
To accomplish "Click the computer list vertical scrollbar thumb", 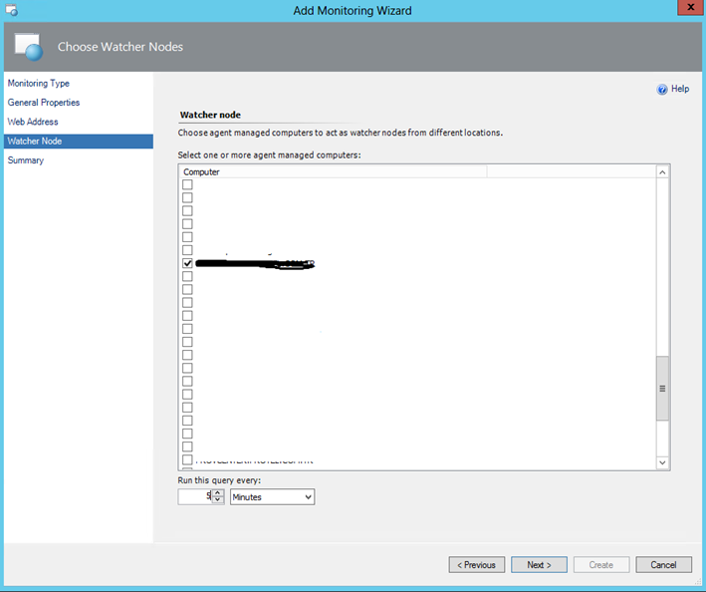I will [x=662, y=389].
